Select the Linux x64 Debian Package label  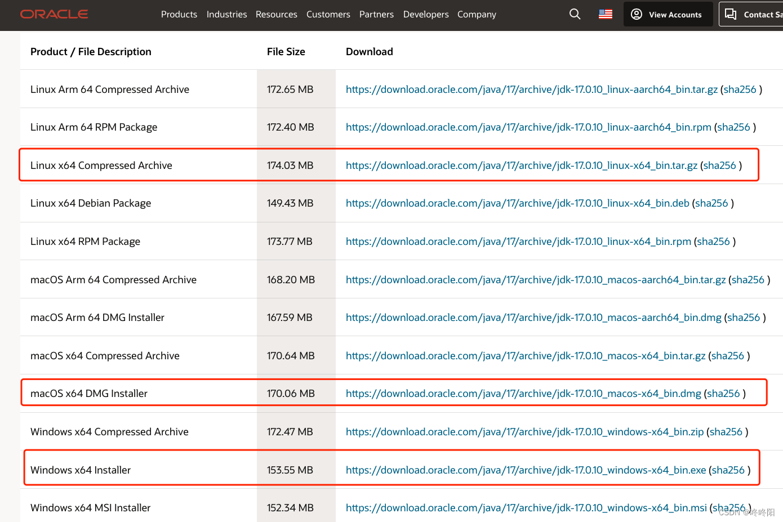click(91, 203)
